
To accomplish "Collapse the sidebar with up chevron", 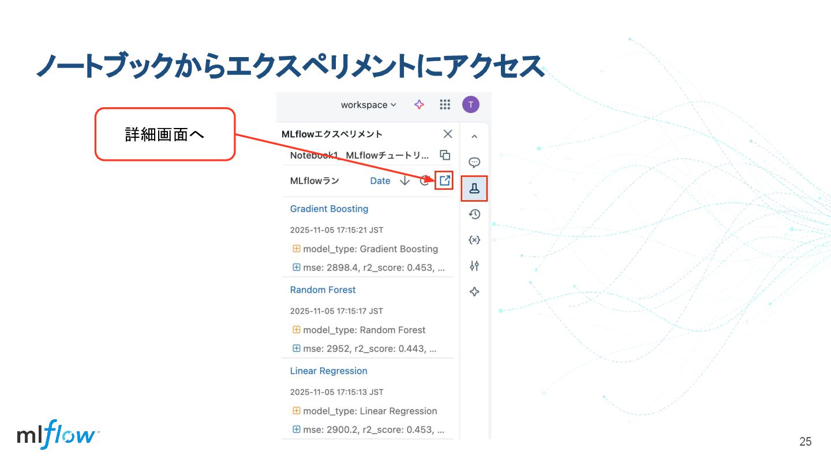I will (474, 137).
